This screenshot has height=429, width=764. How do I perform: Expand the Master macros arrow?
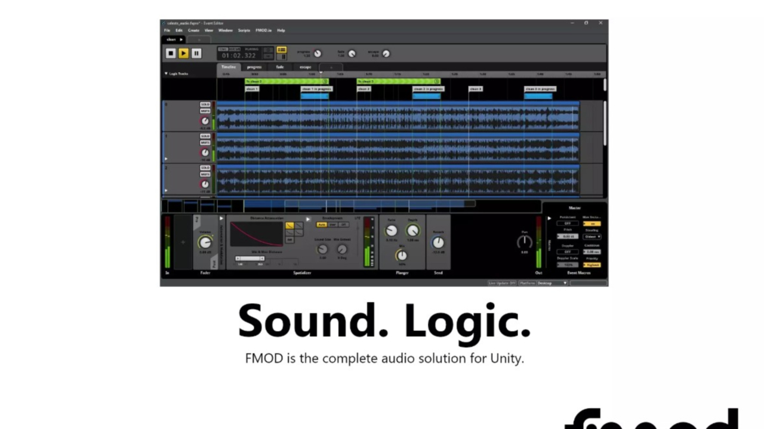[549, 218]
